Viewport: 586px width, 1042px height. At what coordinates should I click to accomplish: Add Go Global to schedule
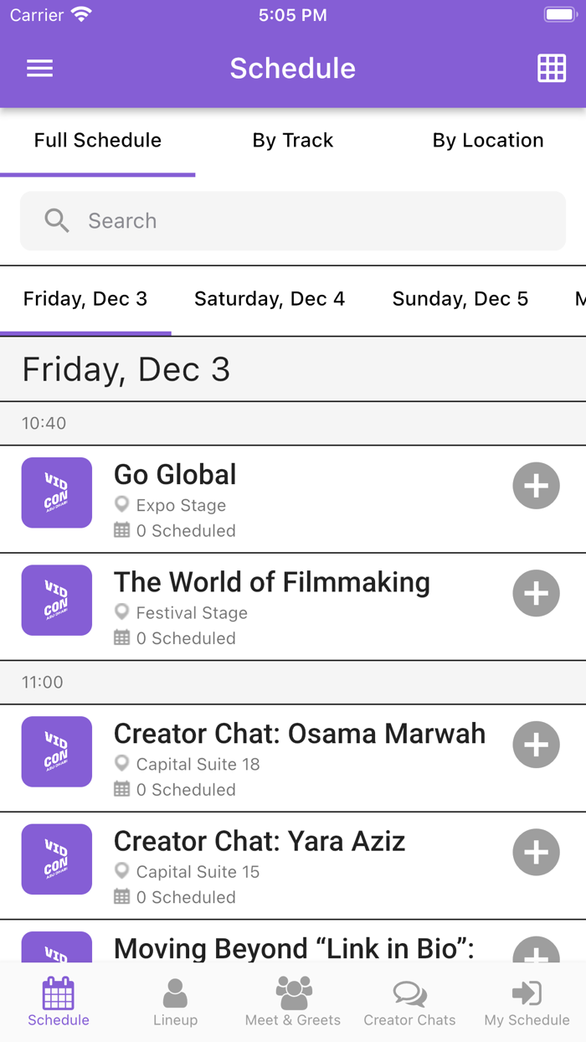(536, 486)
